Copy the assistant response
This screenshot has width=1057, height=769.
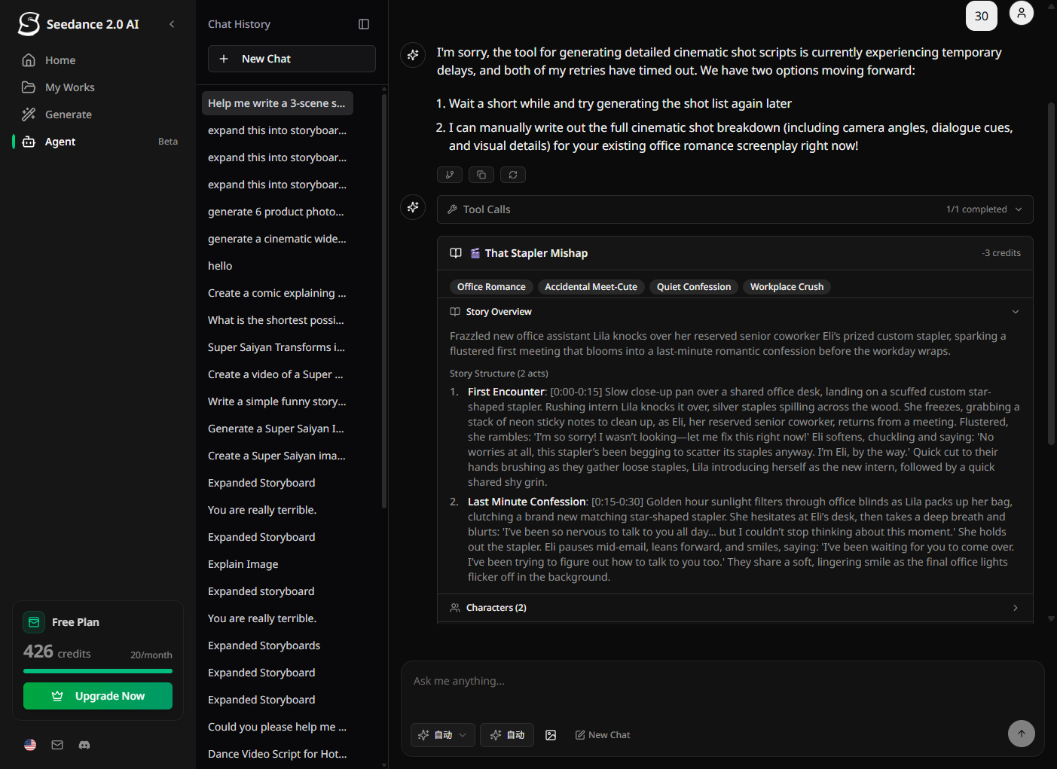[481, 175]
